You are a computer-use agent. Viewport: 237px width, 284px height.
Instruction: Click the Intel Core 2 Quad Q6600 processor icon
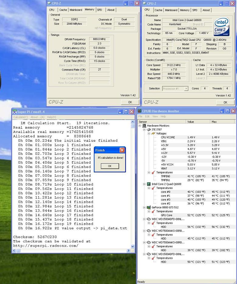[x=149, y=184]
